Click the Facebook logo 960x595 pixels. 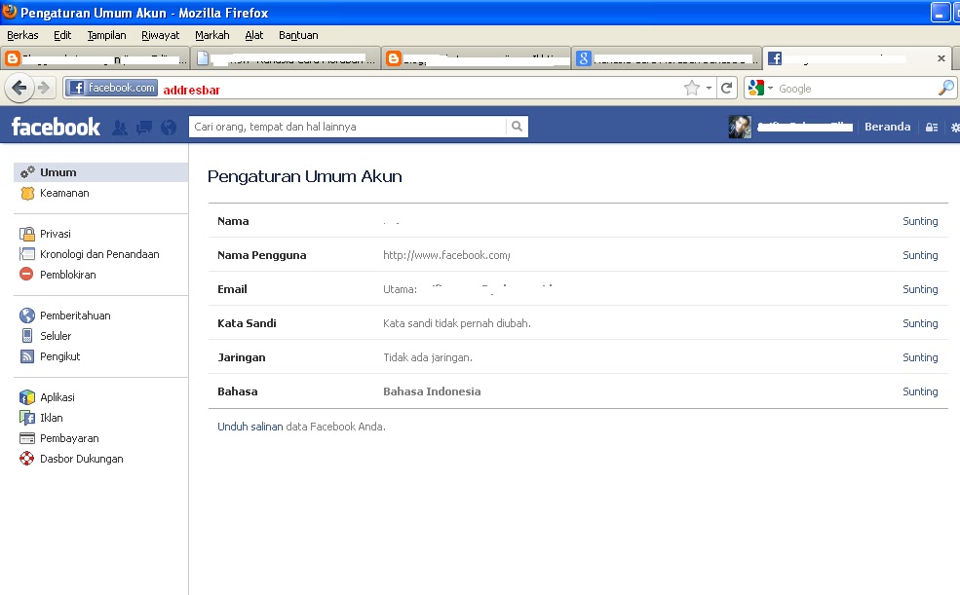(56, 127)
